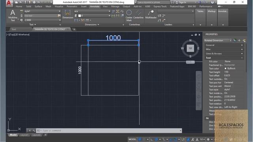
Task: Open the Manage ribbon tab
Action: (x=115, y=6)
